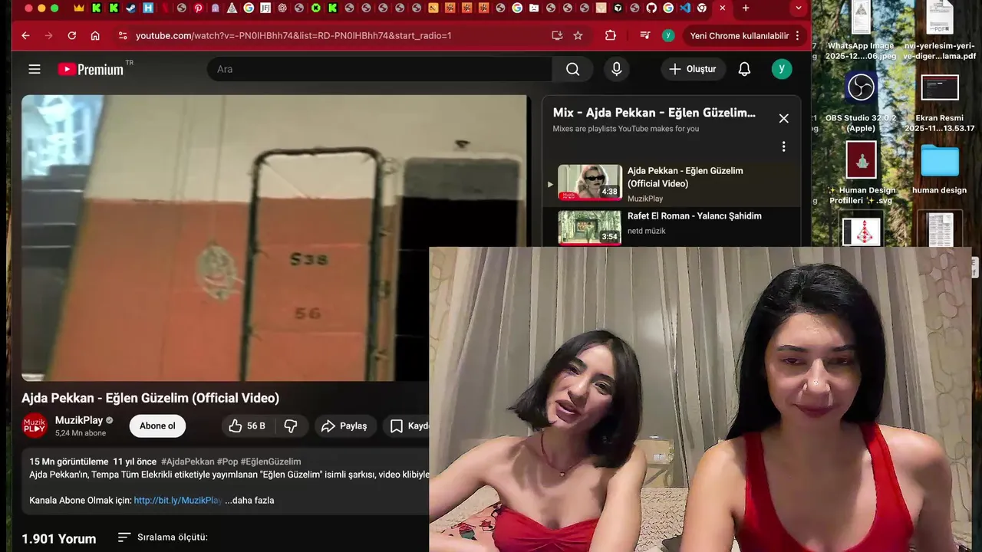Open Chrome three-dot menu
The image size is (982, 552).
click(798, 35)
